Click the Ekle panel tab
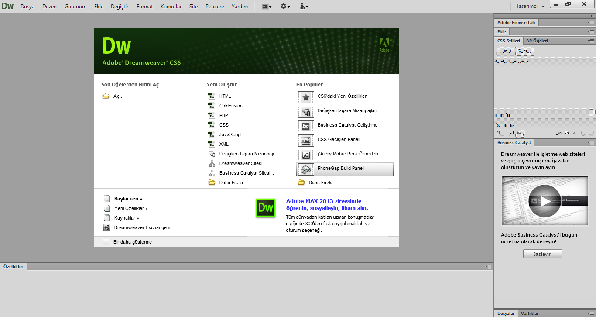Viewport: 596px width, 317px height. point(502,31)
